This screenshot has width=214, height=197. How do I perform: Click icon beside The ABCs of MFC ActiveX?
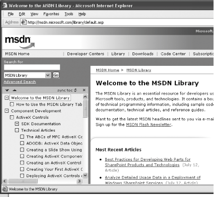coord(22,137)
